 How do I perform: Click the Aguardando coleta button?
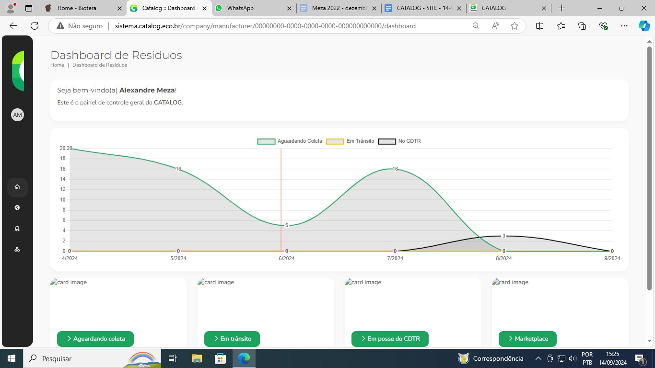(x=95, y=339)
